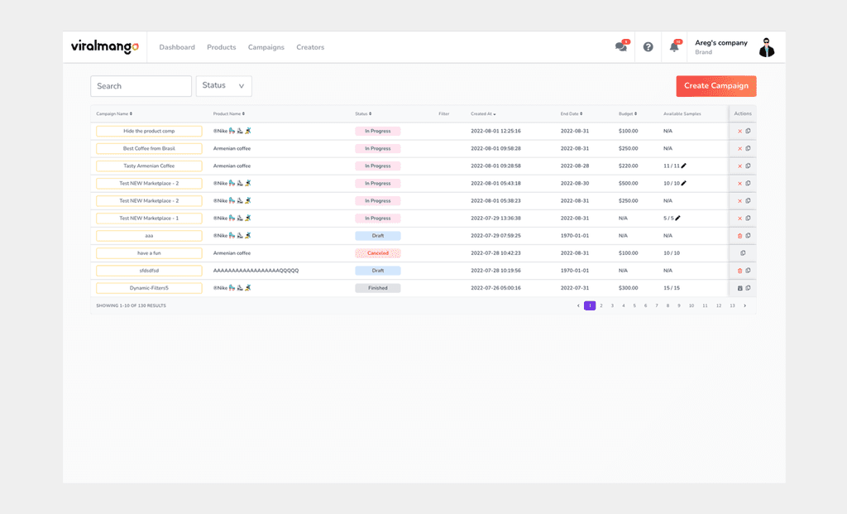This screenshot has width=847, height=514.
Task: Open the chat messages icon
Action: (x=621, y=47)
